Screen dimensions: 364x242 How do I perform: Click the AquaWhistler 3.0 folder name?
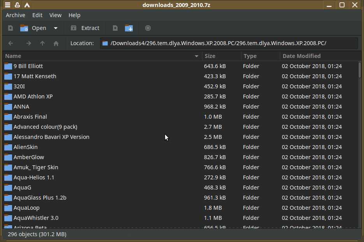point(36,218)
